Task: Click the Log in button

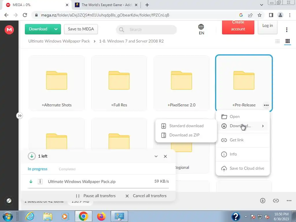Action: (267, 27)
